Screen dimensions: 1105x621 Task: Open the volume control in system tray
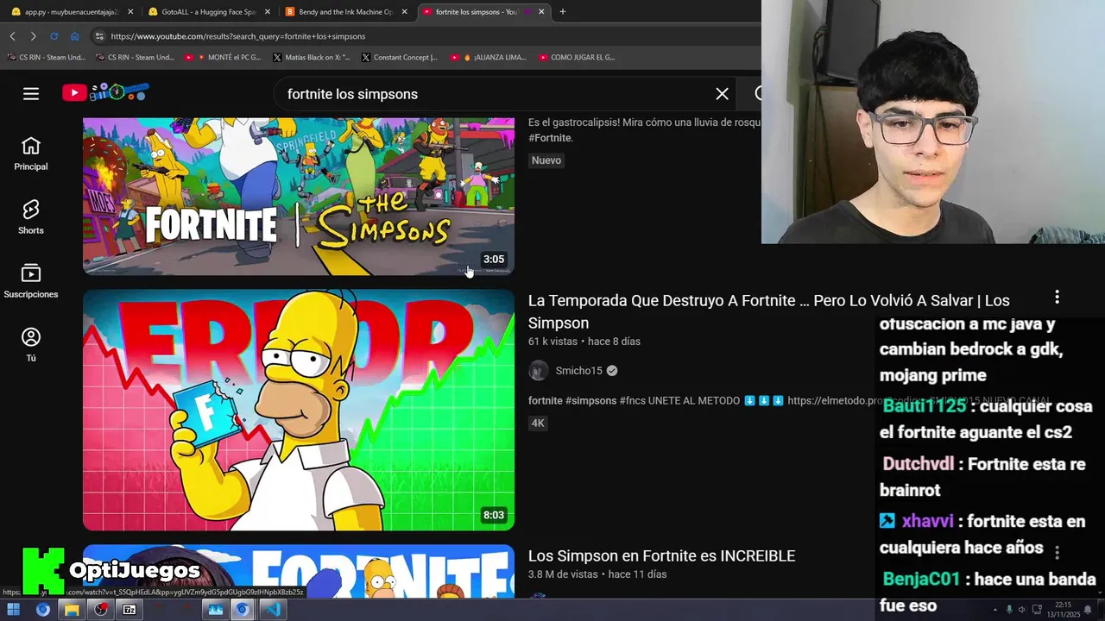[x=1021, y=610]
